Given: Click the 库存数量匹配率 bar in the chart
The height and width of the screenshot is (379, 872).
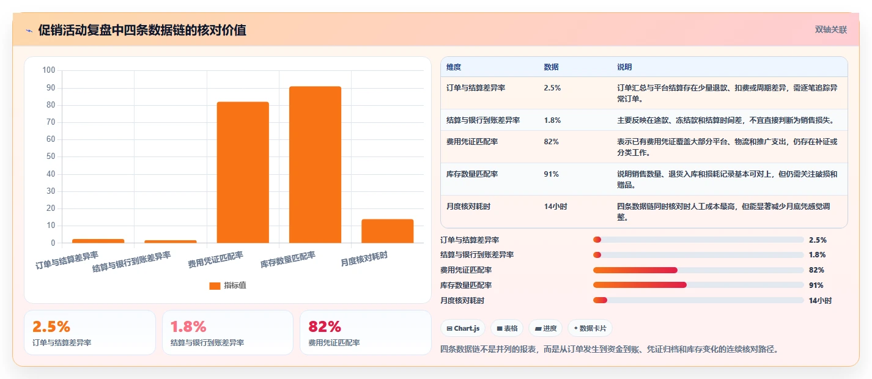Looking at the screenshot, I should (315, 164).
